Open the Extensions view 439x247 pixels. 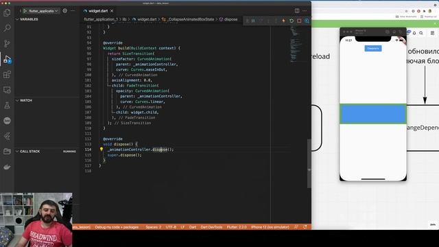point(7,75)
